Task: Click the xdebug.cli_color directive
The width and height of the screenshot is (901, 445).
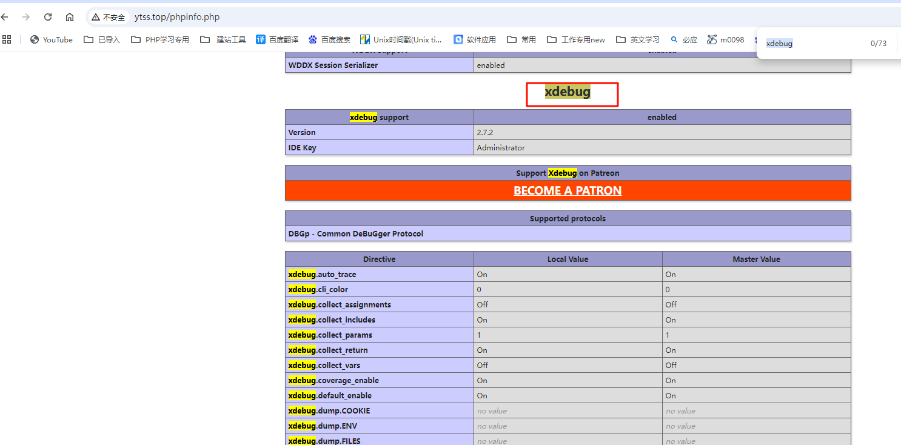Action: 318,289
